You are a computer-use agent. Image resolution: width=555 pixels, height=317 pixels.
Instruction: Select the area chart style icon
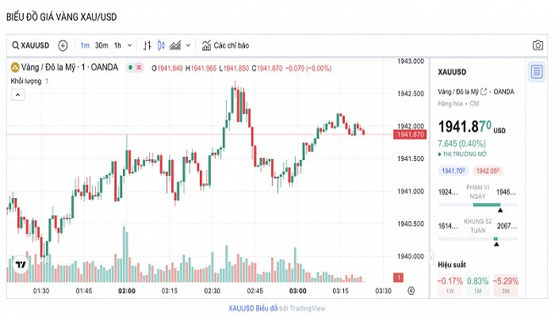[175, 45]
